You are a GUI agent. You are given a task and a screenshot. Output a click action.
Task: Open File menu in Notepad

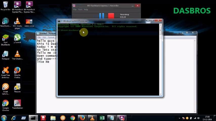point(39,37)
